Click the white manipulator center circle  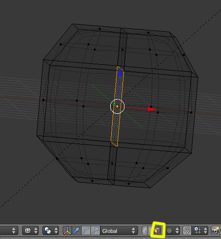(x=117, y=106)
